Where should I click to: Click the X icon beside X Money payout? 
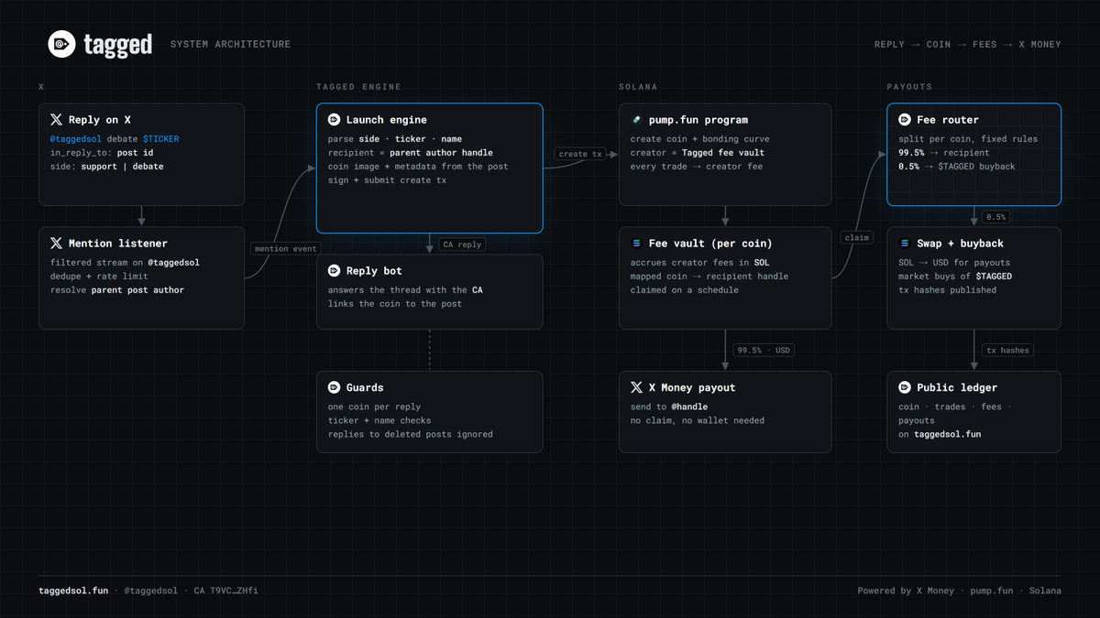(x=636, y=387)
